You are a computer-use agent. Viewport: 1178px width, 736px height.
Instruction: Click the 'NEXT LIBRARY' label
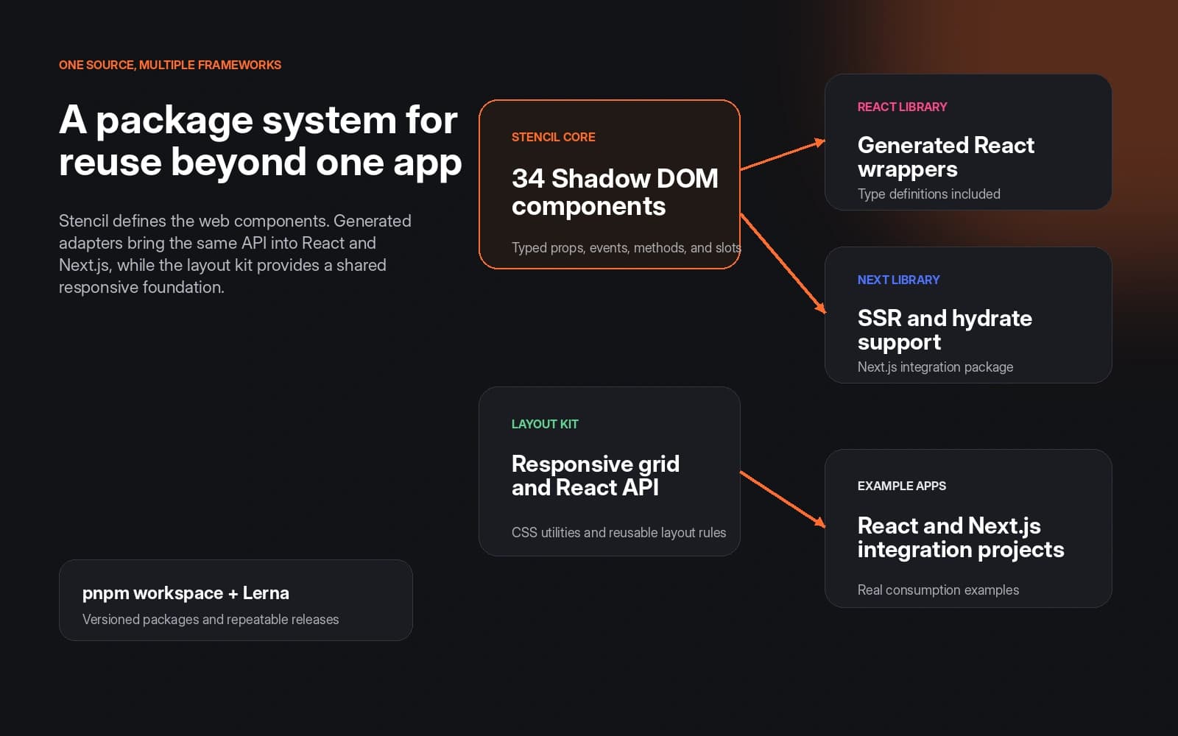pos(898,280)
